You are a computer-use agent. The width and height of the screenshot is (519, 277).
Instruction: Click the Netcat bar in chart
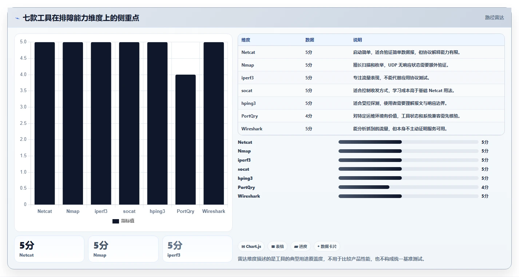tap(45, 123)
